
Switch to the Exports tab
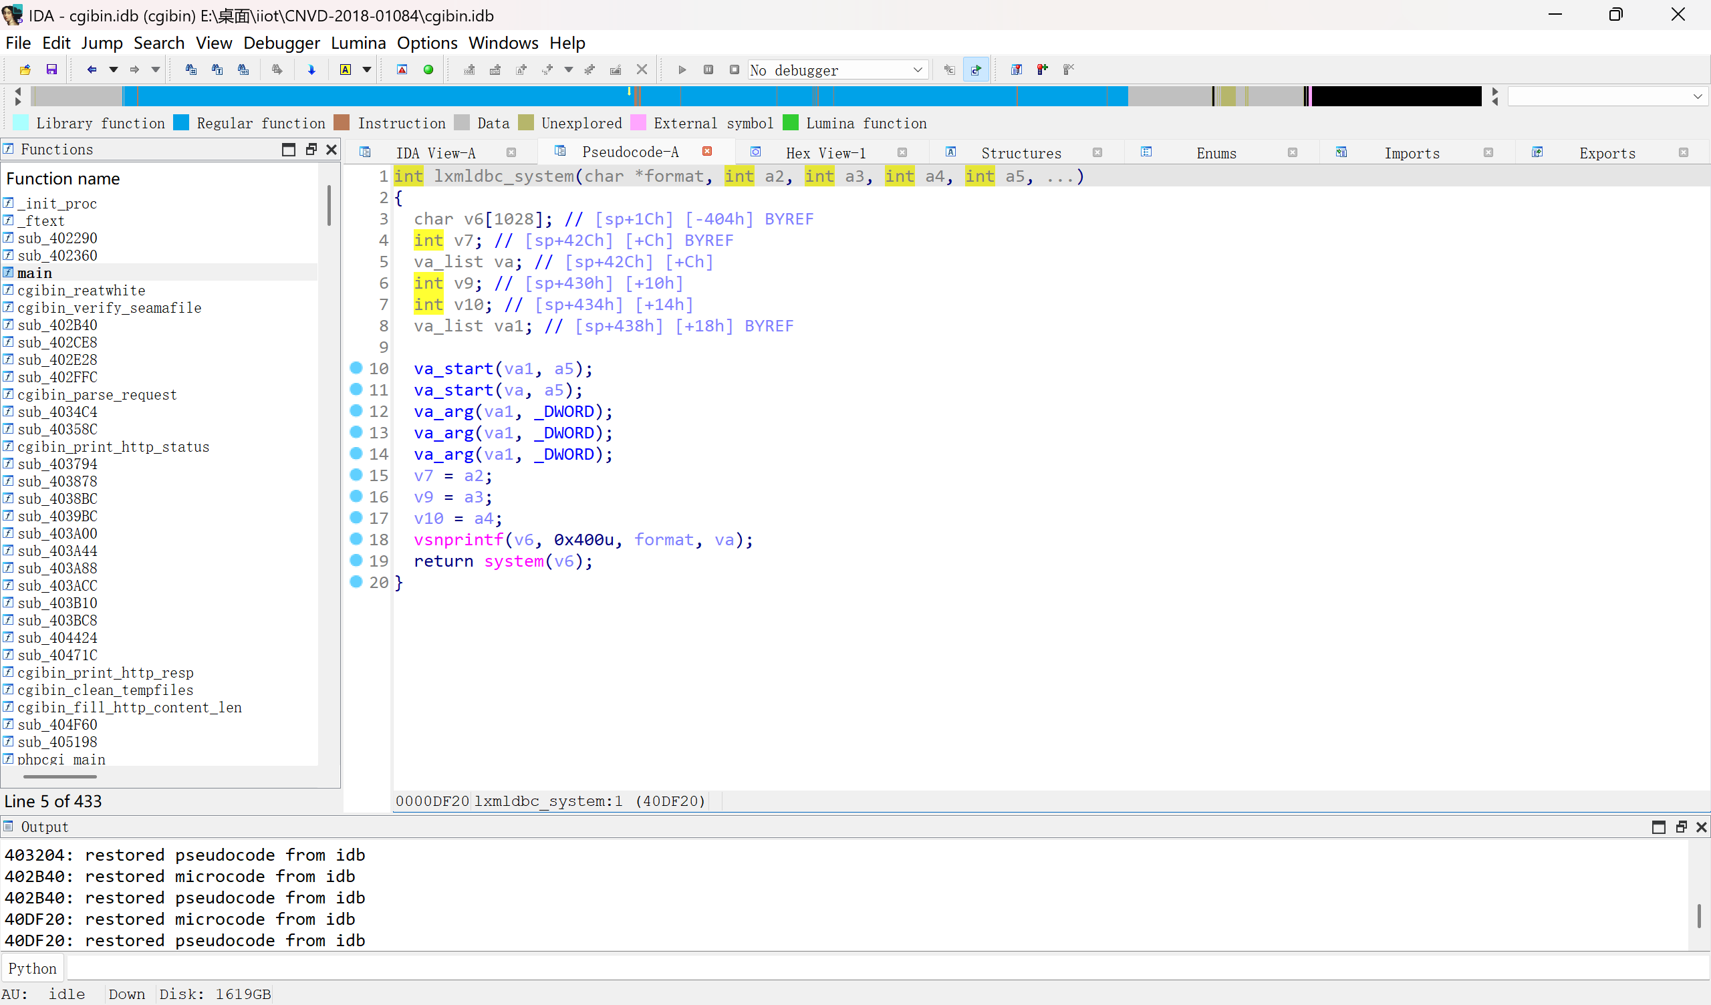[x=1607, y=153]
